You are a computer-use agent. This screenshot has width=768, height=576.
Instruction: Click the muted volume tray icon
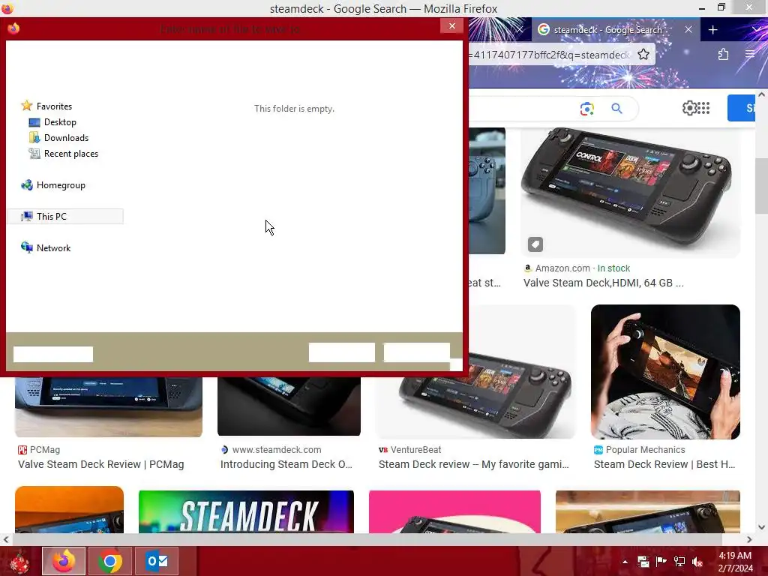(697, 562)
